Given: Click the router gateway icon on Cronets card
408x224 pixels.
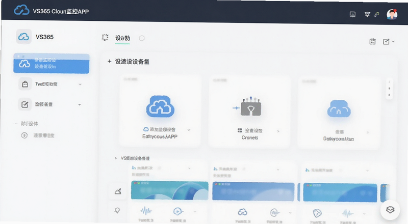Looking at the screenshot, I should point(249,107).
